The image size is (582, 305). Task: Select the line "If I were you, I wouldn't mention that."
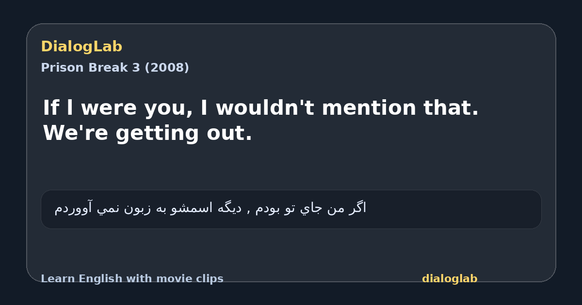(x=261, y=108)
